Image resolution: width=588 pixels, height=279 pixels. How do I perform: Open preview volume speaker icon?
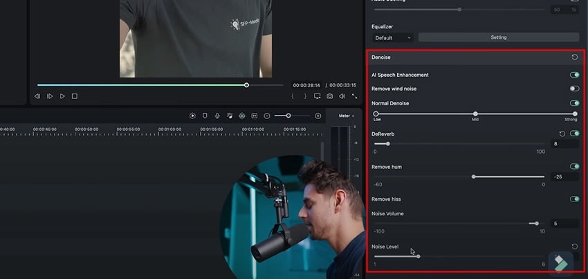342,96
